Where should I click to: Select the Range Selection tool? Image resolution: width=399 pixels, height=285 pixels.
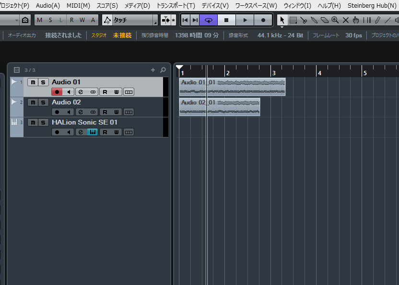pos(293,20)
